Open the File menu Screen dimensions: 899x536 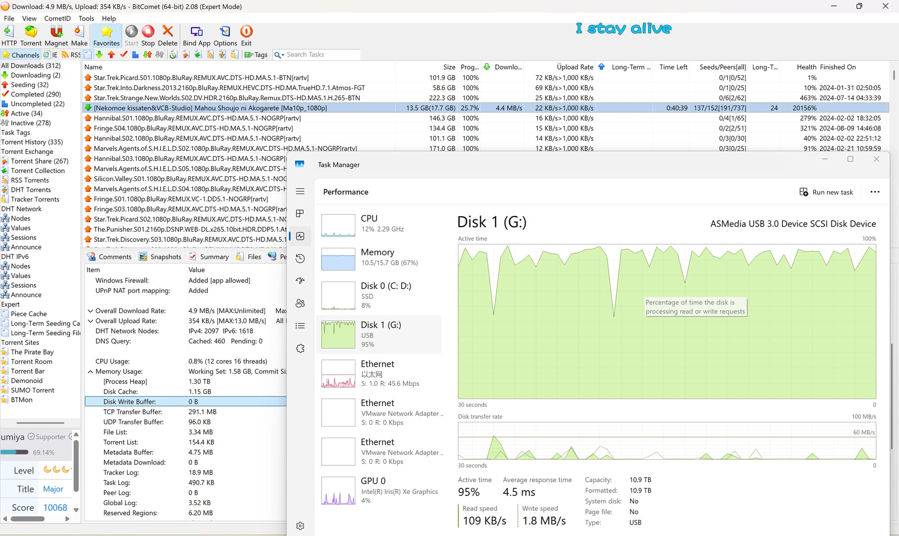(9, 18)
